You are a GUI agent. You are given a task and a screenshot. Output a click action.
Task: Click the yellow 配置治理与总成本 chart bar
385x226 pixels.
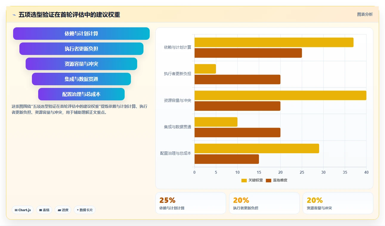(x=257, y=148)
